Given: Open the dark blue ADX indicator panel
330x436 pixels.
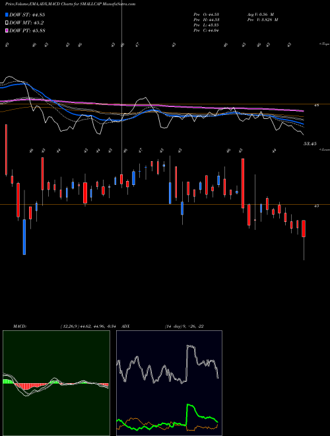Looking at the screenshot, I should coord(169,383).
